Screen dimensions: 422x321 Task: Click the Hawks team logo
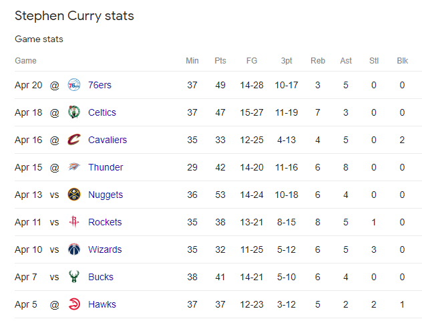[x=74, y=304]
